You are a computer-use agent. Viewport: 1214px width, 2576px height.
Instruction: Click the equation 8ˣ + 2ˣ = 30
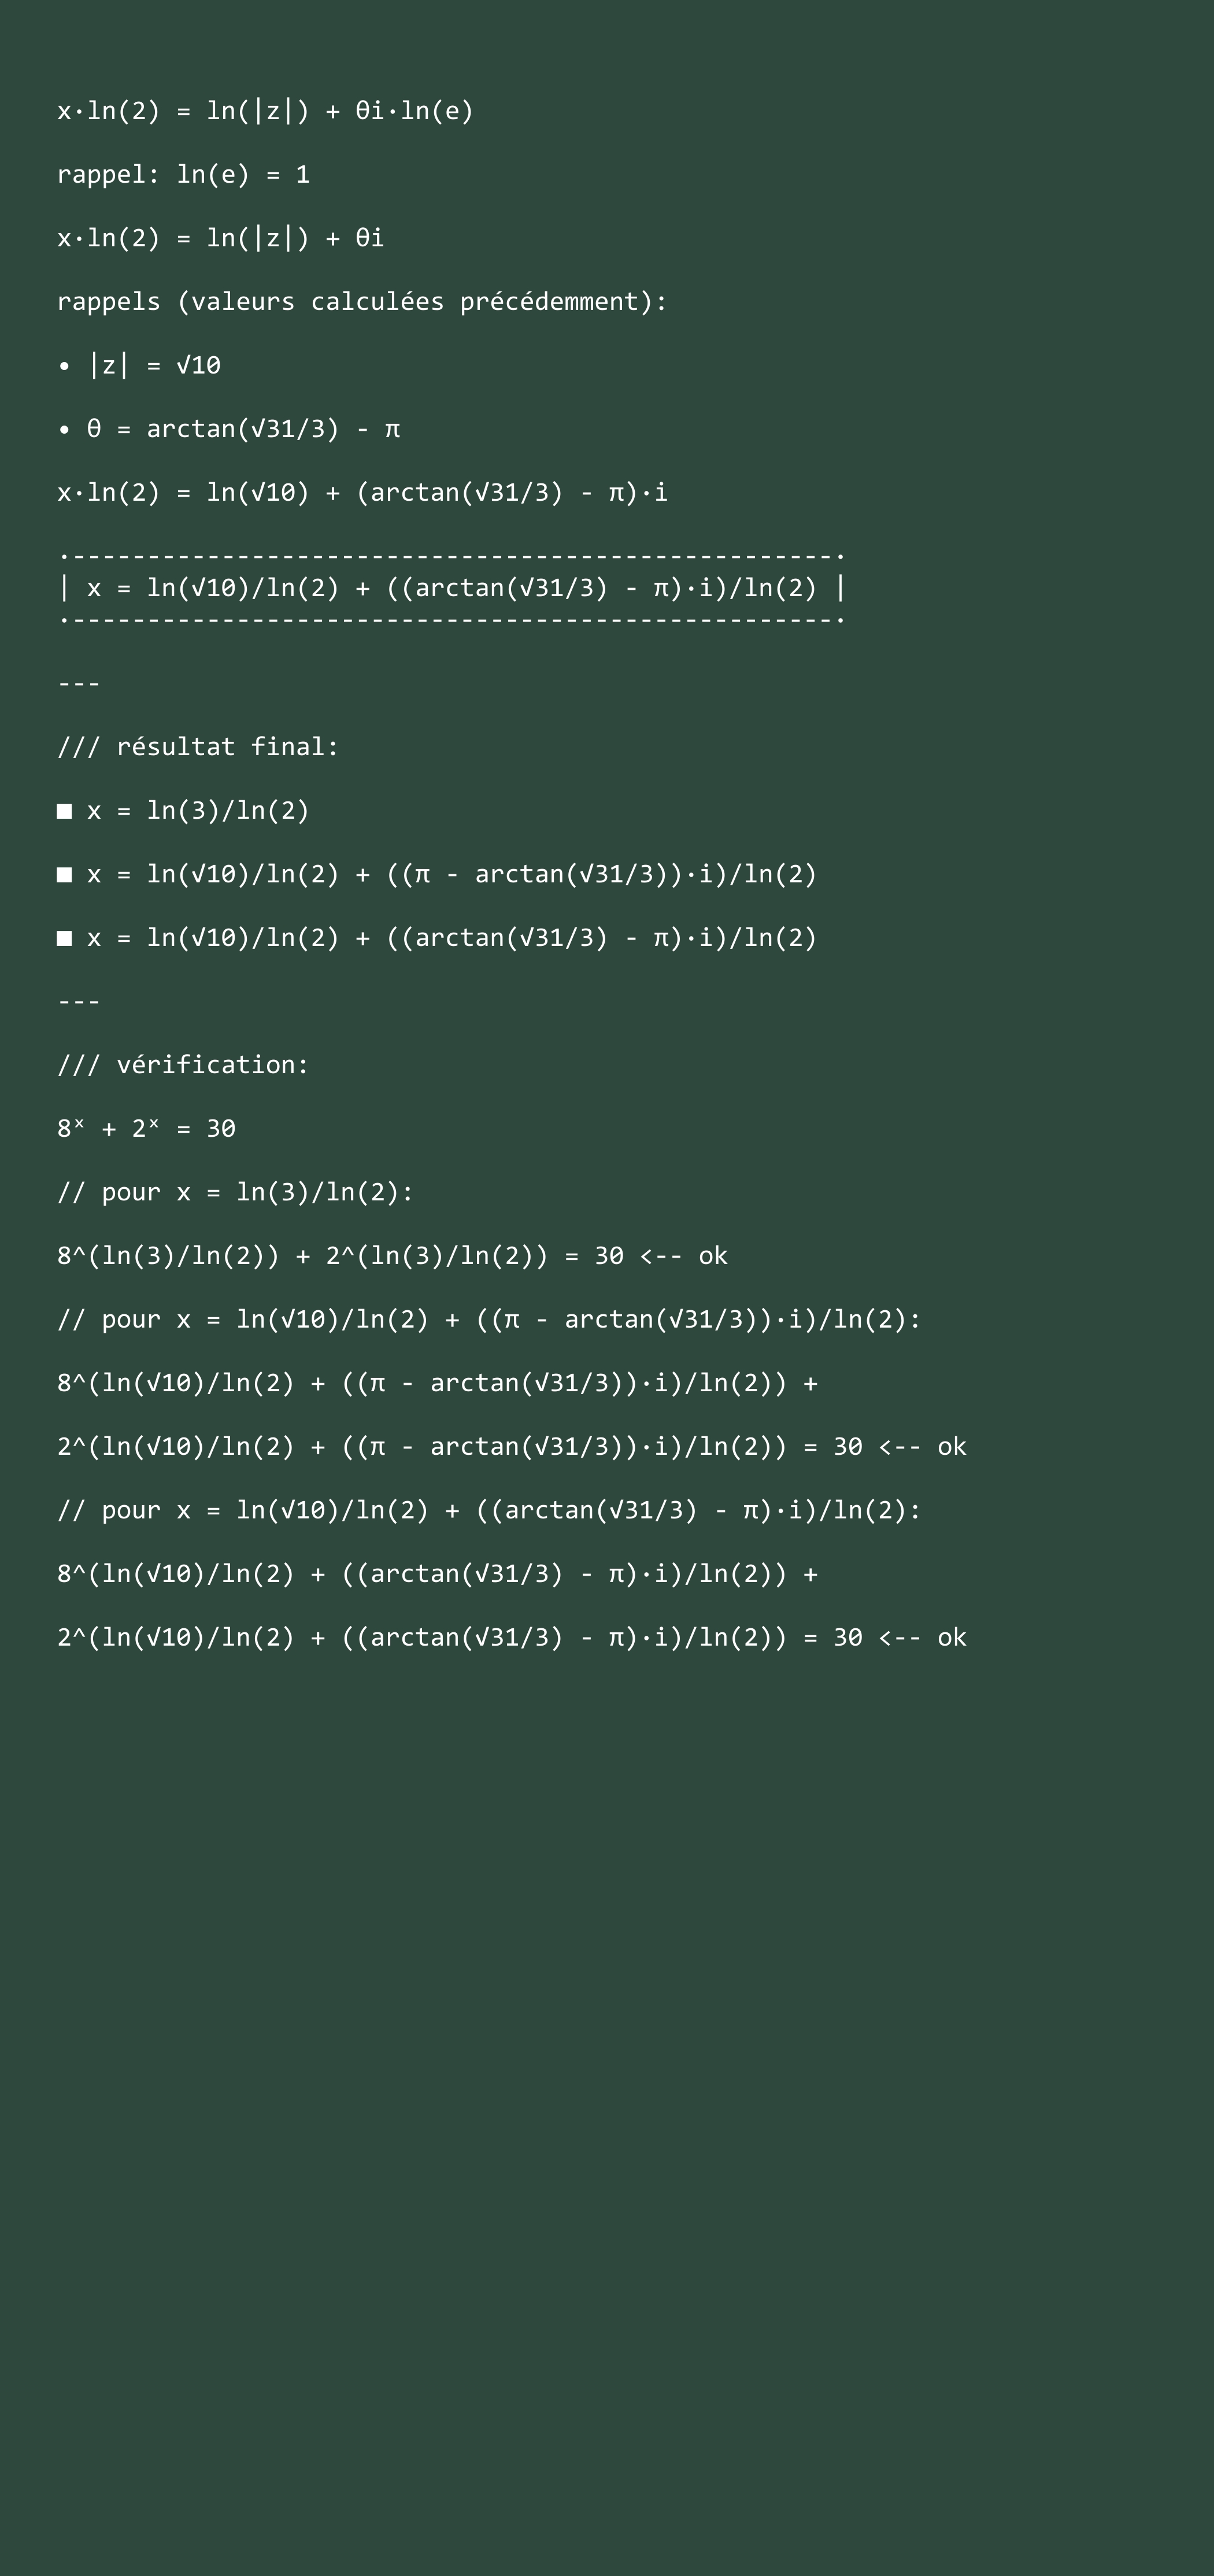point(146,1129)
